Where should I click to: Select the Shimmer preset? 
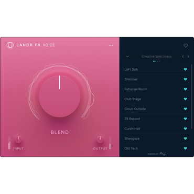point(156,79)
